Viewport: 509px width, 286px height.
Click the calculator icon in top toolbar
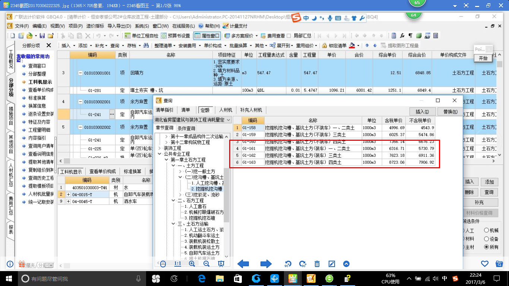(x=394, y=36)
